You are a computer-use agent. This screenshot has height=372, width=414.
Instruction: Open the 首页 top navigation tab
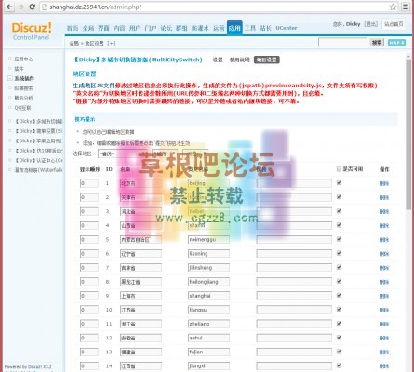pyautogui.click(x=73, y=28)
